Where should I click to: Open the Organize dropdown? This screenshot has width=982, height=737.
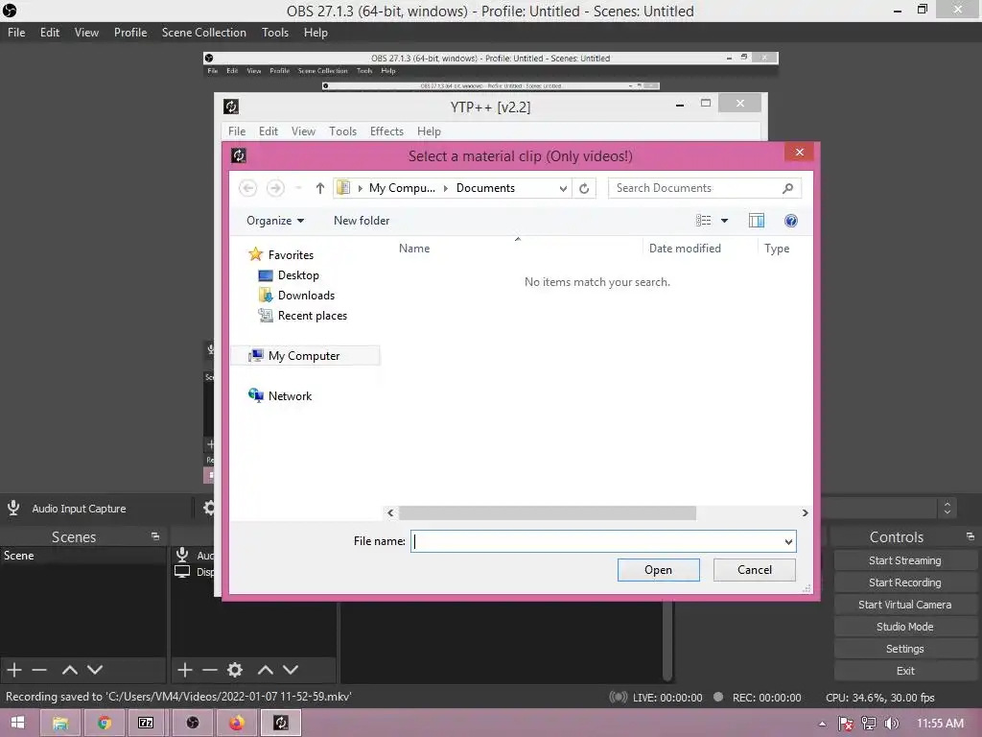click(x=275, y=221)
